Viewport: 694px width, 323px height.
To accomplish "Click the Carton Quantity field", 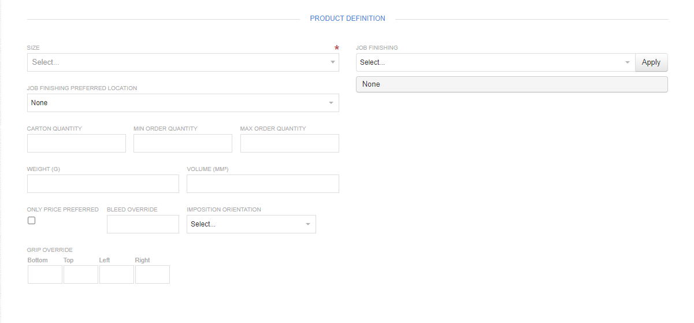I will coord(76,143).
